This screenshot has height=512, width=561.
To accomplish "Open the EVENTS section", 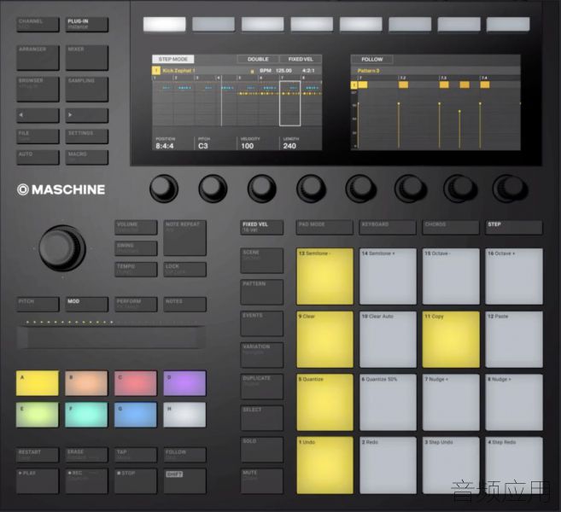I will pyautogui.click(x=262, y=323).
